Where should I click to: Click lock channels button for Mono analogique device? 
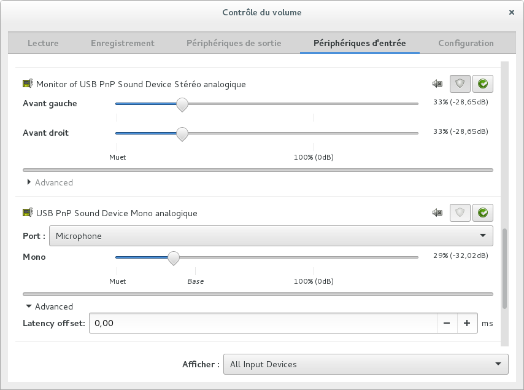click(x=460, y=213)
